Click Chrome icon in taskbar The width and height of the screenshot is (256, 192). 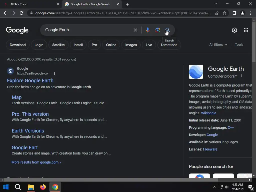55,187
